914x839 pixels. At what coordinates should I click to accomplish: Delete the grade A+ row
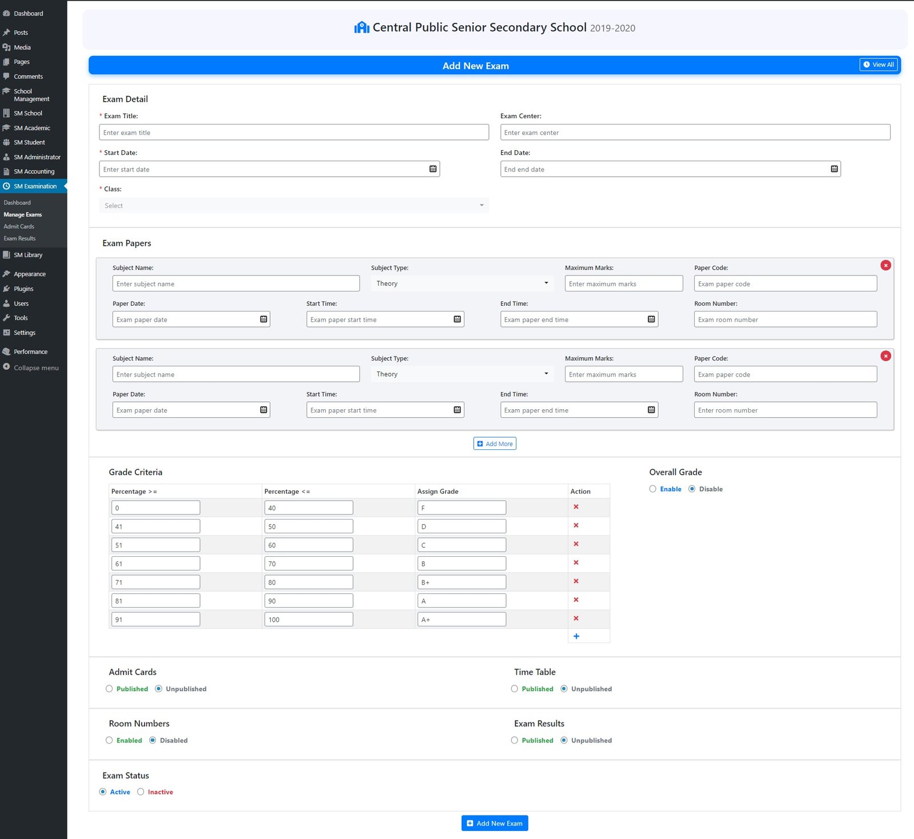coord(576,618)
